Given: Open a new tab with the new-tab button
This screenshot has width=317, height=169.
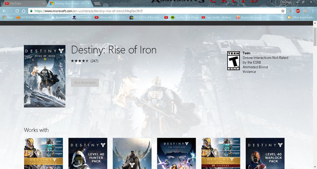Looking at the screenshot, I should pos(97,4).
